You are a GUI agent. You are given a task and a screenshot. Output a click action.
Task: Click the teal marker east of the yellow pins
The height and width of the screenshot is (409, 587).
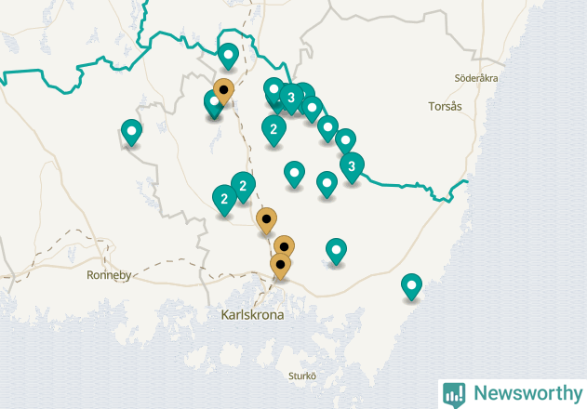click(336, 252)
